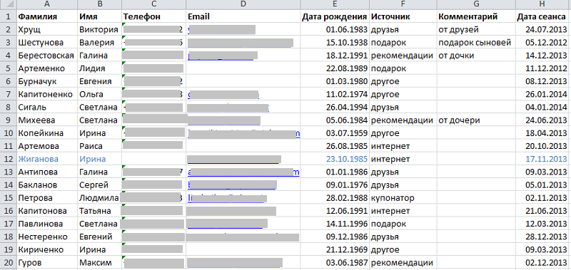
Task: Select the entire column A header
Action: 47,4
